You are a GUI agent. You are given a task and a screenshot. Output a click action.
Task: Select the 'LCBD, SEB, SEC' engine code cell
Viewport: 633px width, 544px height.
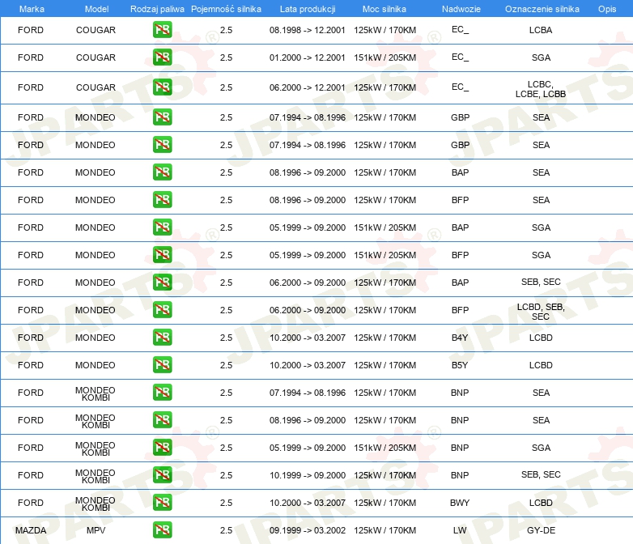coord(541,312)
